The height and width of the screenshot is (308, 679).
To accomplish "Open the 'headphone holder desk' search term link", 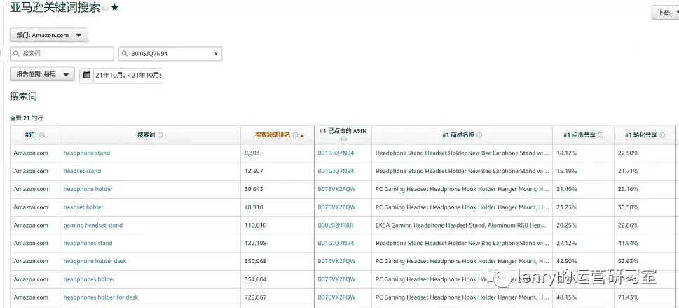I will [x=95, y=261].
